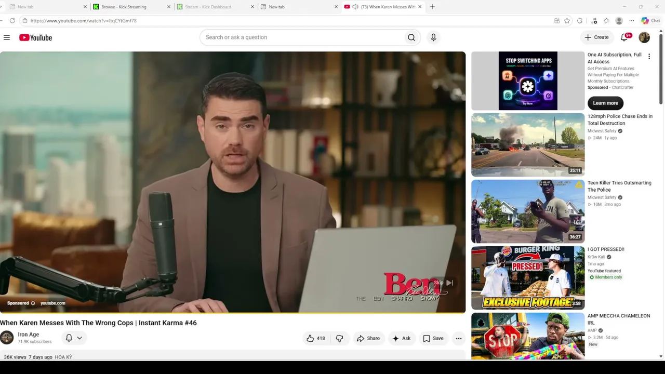Image resolution: width=665 pixels, height=374 pixels.
Task: Open browser profile icon in toolbar
Action: tap(619, 21)
